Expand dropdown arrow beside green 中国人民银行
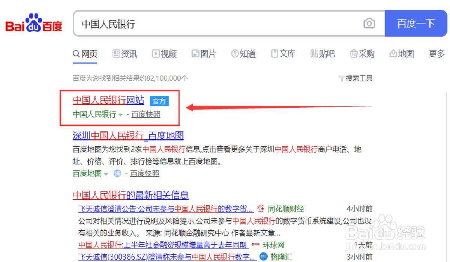The image size is (450, 262). tap(120, 115)
